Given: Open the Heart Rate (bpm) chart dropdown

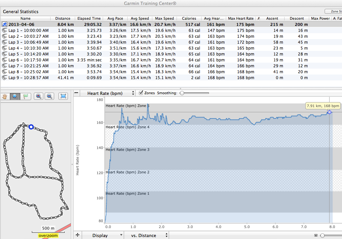Looking at the screenshot, I should [x=108, y=93].
